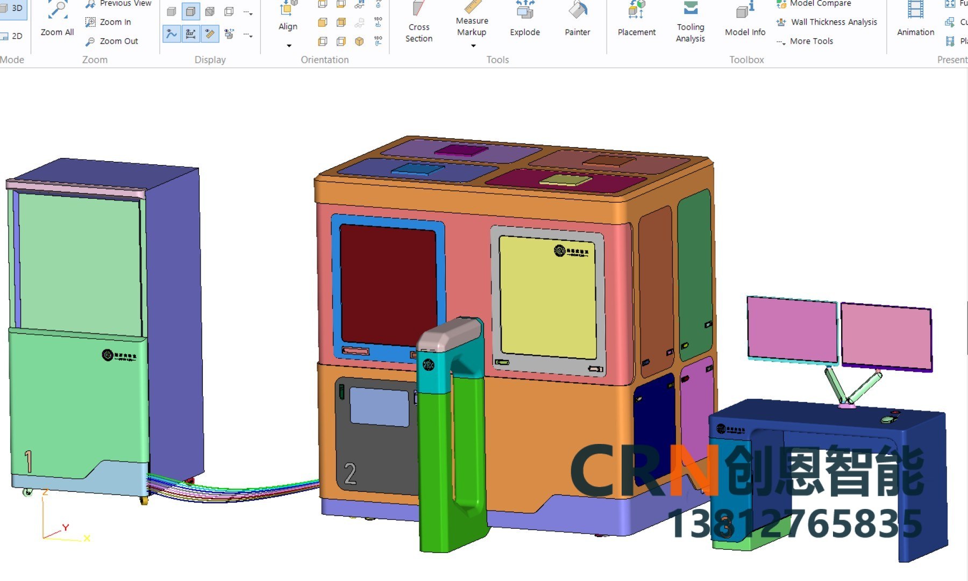
Task: Click the maroon panel on machine 2
Action: tap(388, 285)
